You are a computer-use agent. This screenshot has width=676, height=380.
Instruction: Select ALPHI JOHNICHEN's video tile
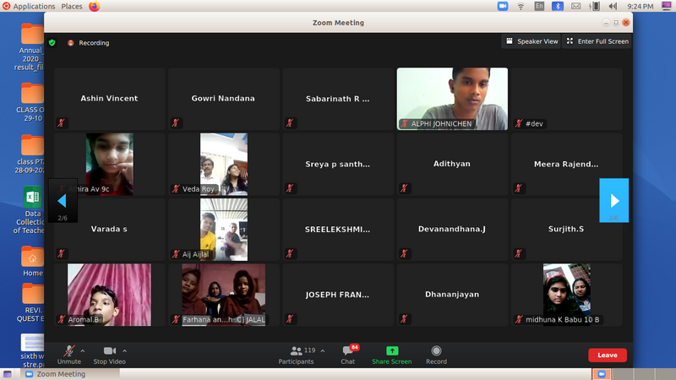tap(452, 99)
